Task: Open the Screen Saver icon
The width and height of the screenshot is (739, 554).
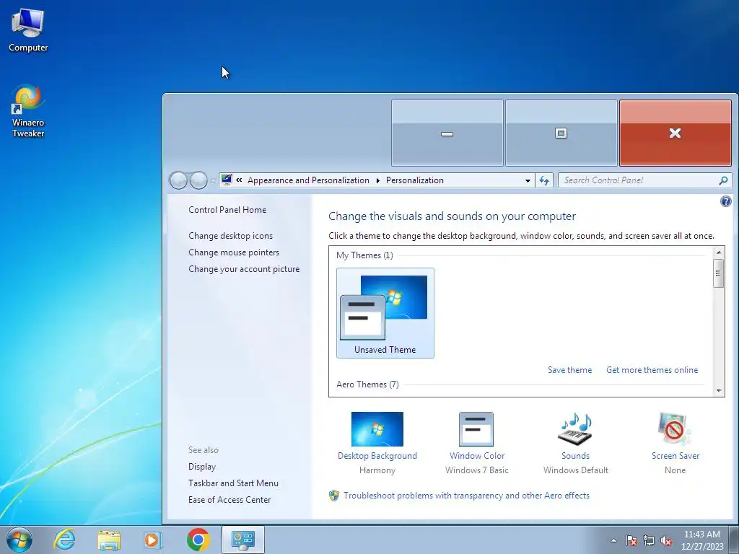Action: (x=675, y=429)
